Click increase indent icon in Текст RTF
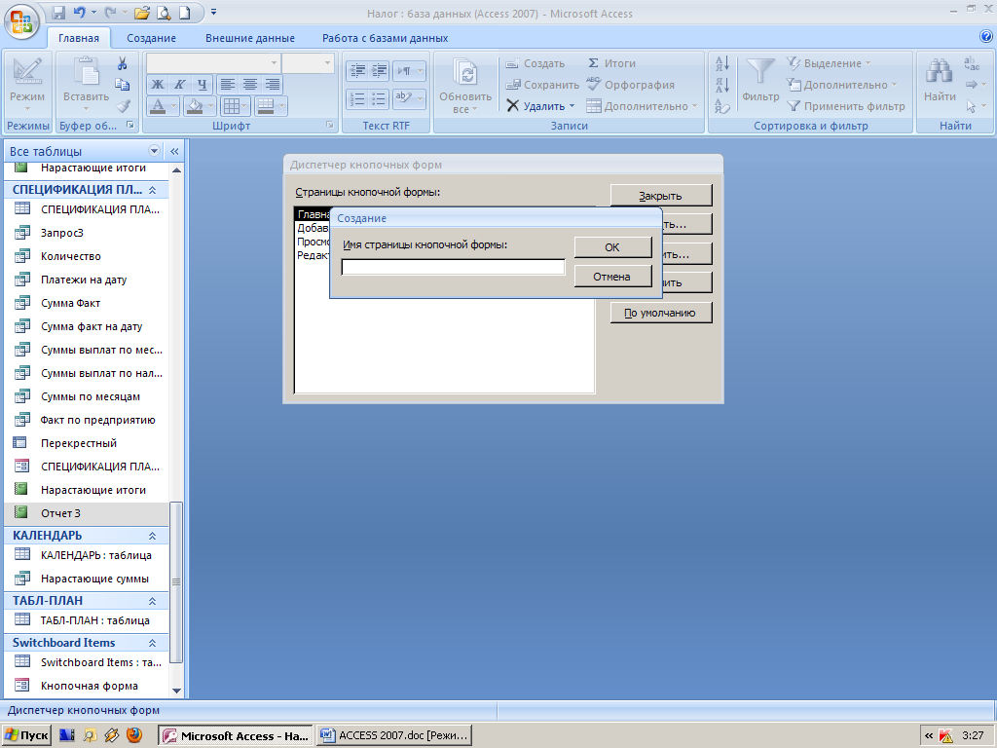This screenshot has width=997, height=748. [380, 70]
